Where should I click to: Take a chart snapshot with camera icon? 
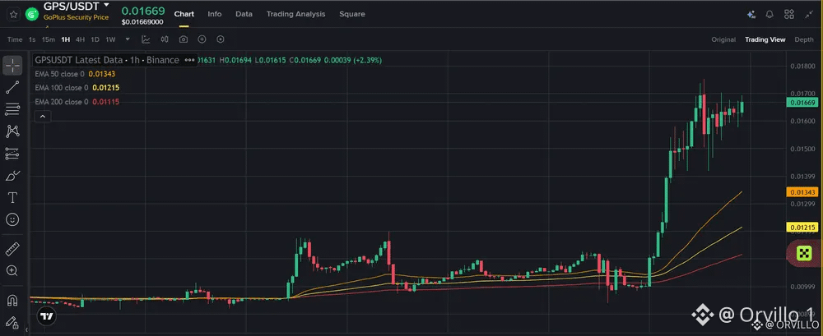[184, 39]
